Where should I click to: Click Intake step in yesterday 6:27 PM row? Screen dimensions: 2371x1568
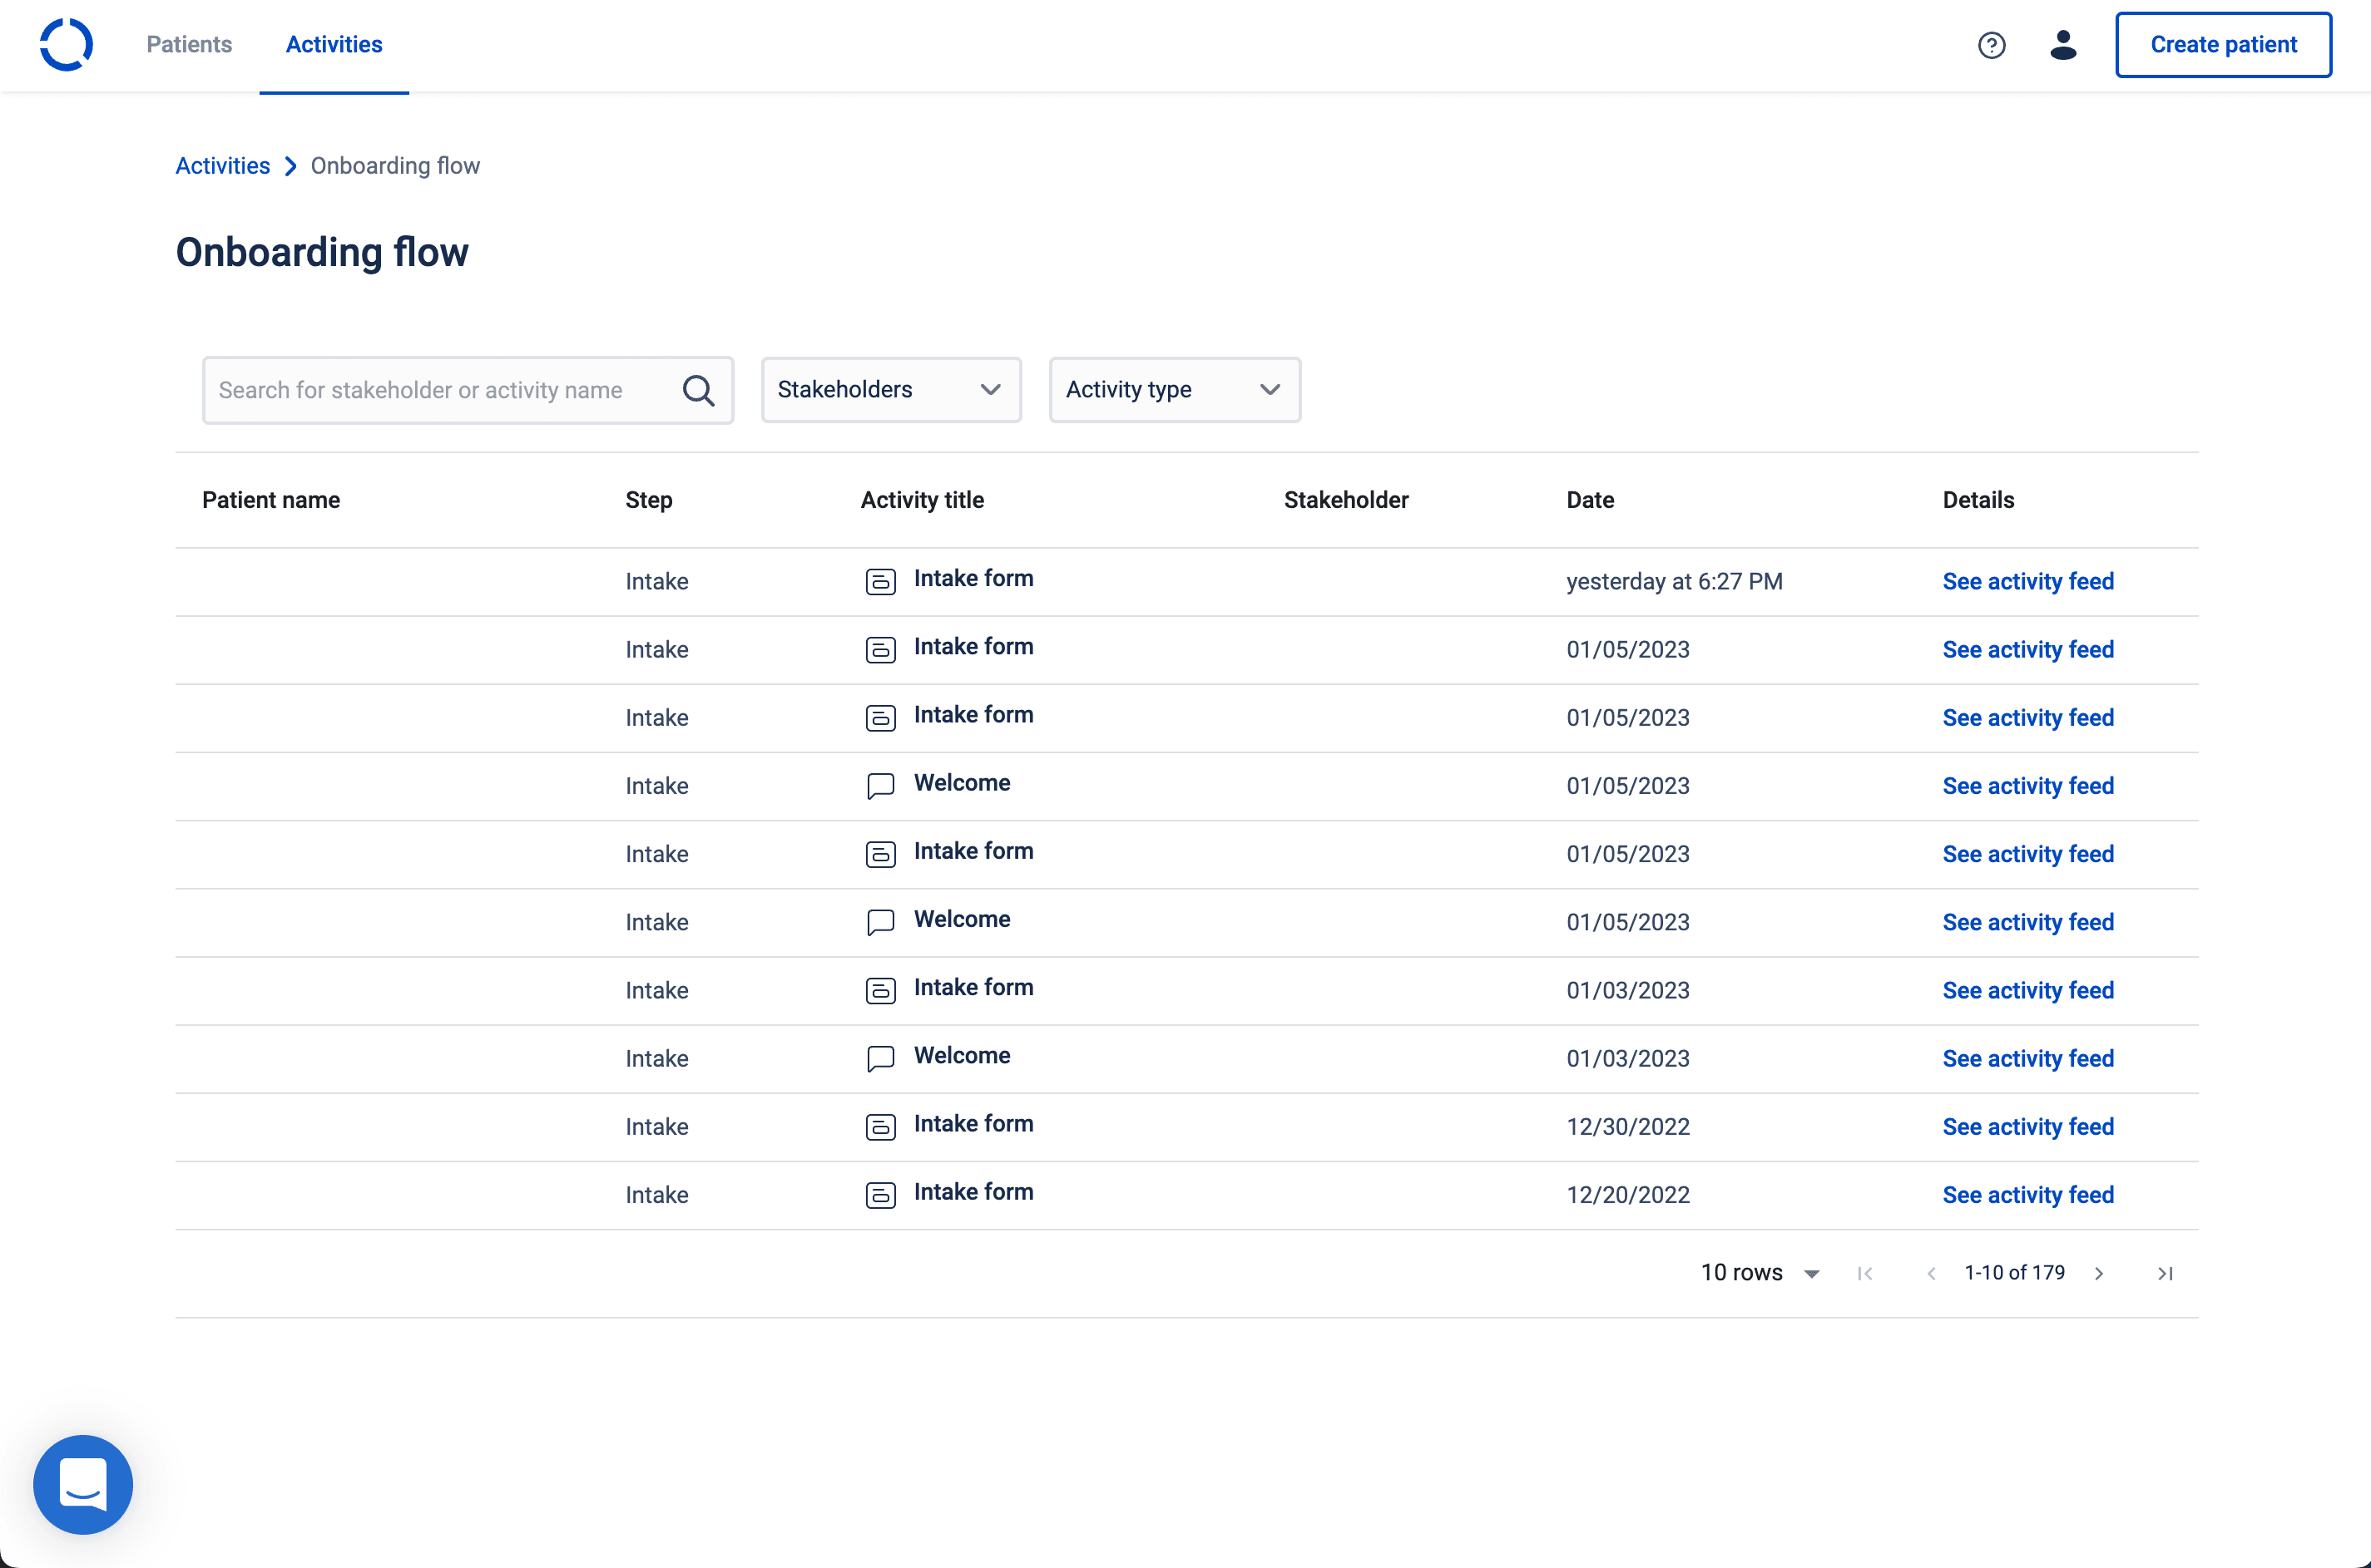[656, 581]
